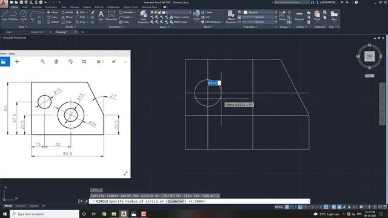Open the ByLayer object color dropdown
This screenshot has width=388, height=218.
[x=260, y=12]
